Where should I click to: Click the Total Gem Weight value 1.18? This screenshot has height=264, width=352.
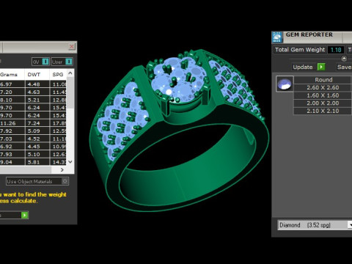click(336, 50)
